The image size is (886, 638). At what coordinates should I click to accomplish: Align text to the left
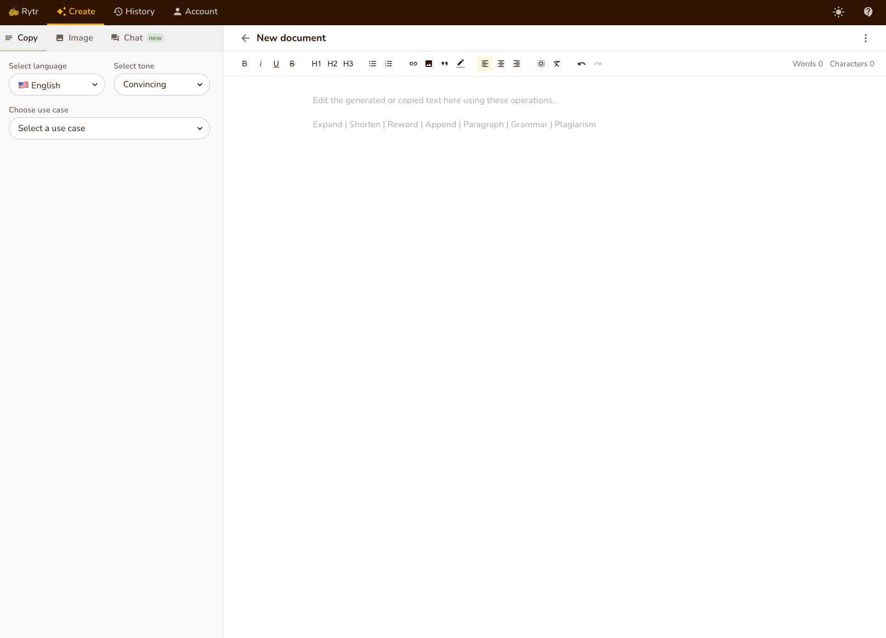tap(485, 64)
